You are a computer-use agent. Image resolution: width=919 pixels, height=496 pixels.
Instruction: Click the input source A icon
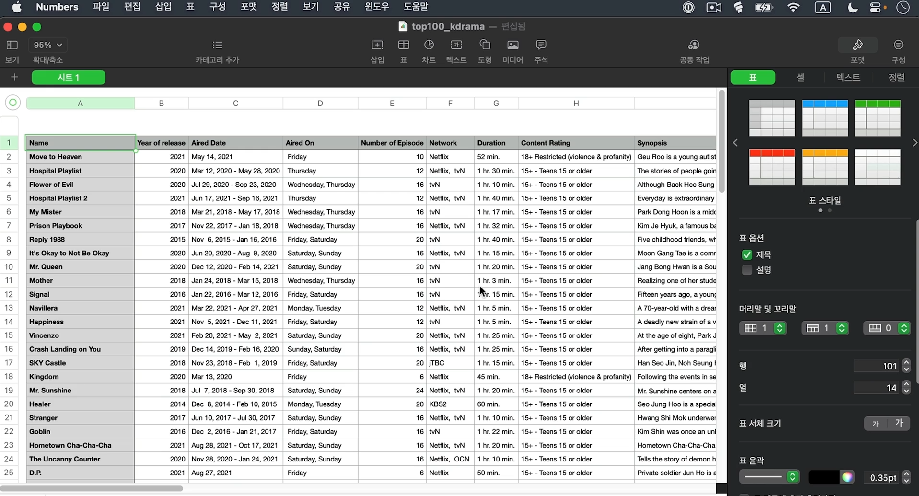[823, 7]
